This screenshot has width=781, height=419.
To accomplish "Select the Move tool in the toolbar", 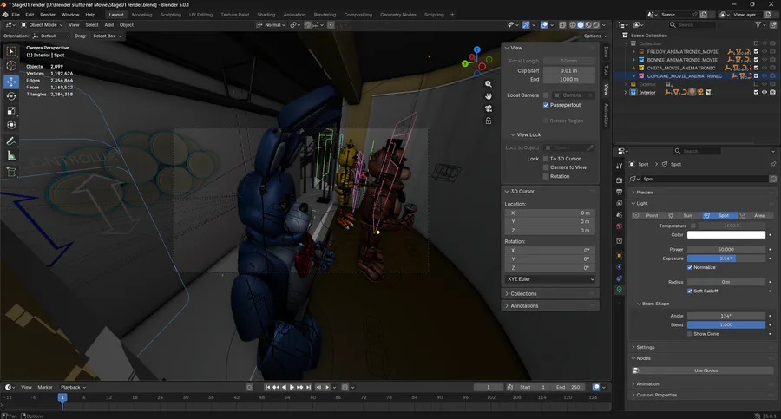I will click(11, 82).
